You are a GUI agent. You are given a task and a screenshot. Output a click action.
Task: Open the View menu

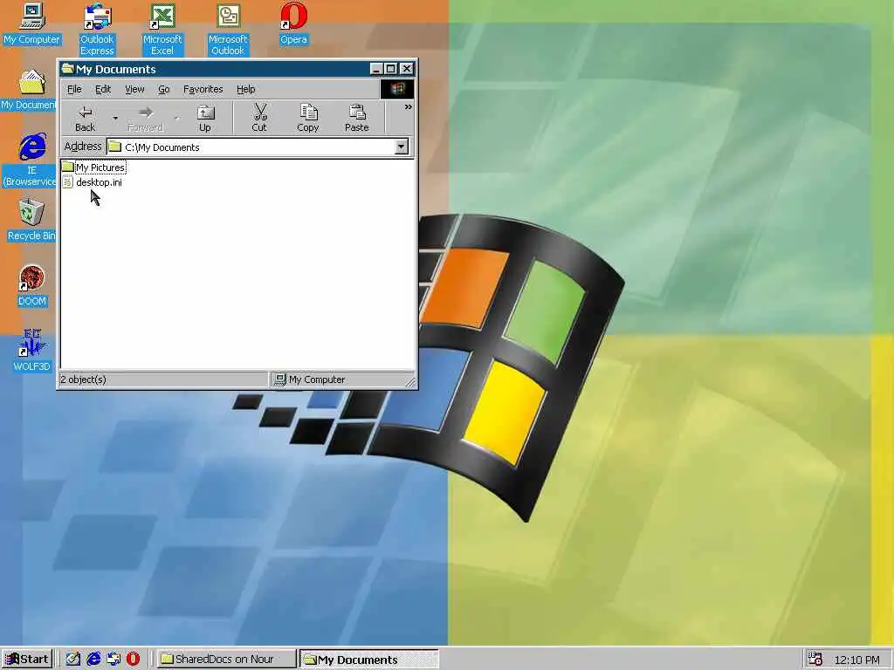(x=134, y=90)
